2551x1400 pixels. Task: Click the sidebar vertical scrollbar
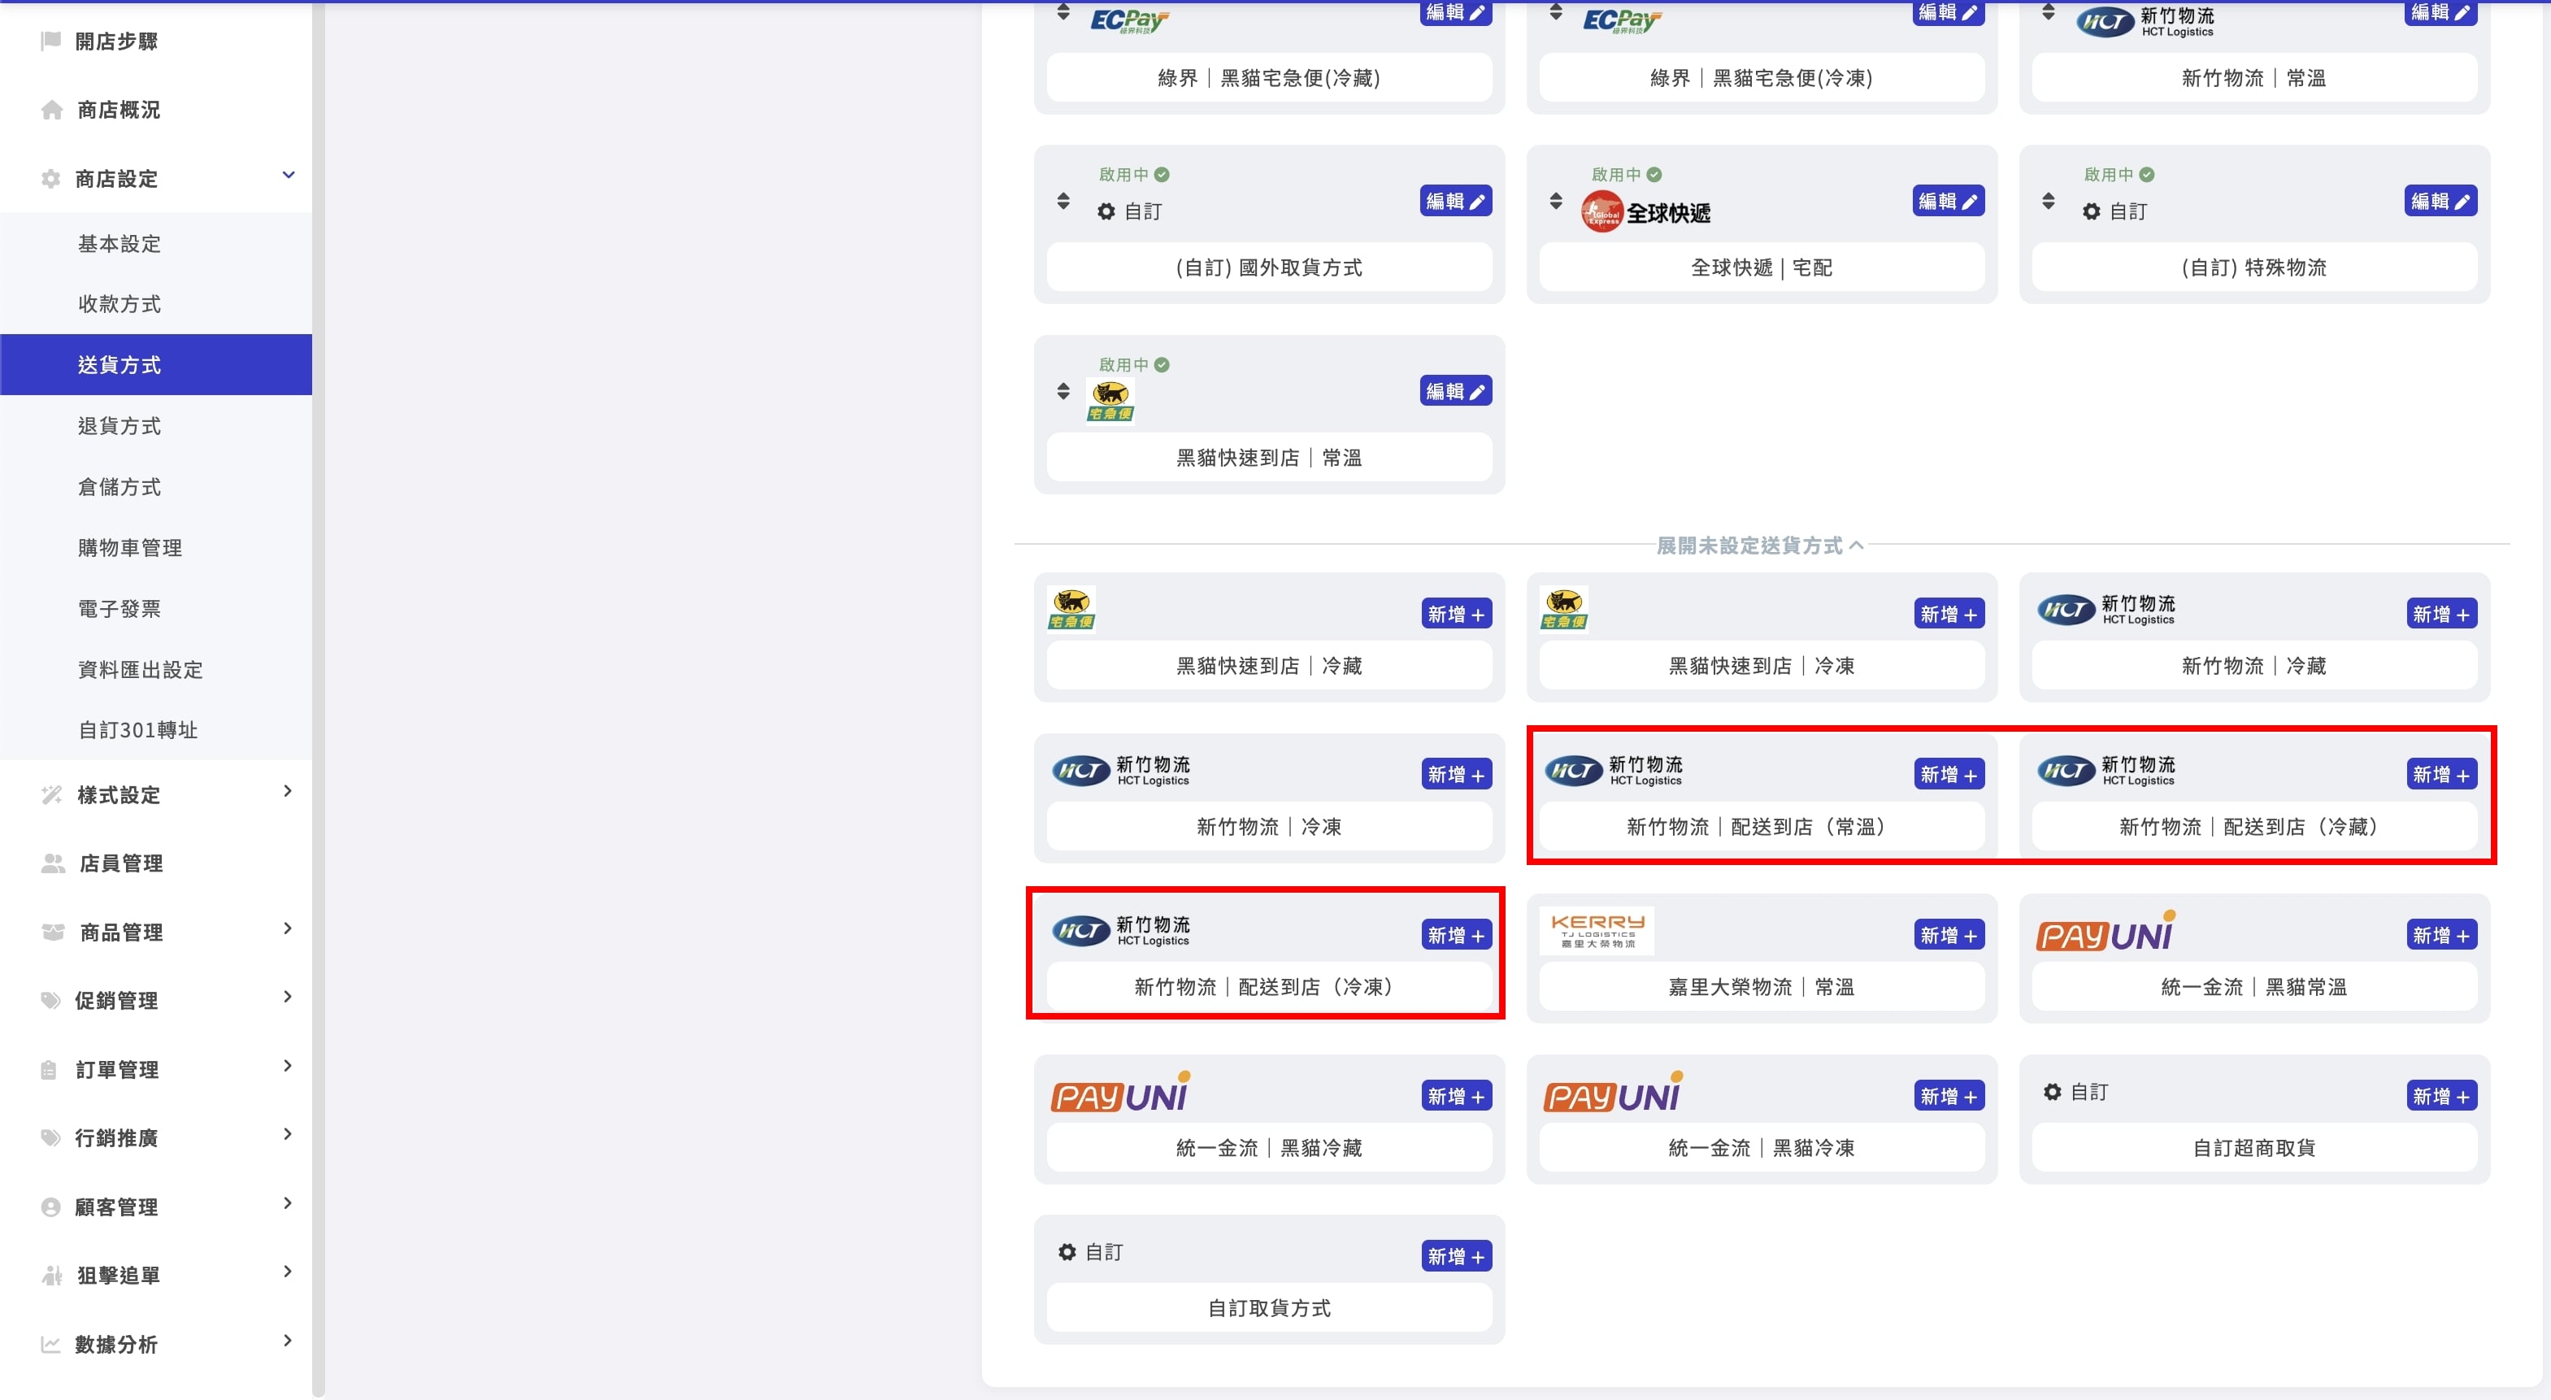[x=318, y=700]
